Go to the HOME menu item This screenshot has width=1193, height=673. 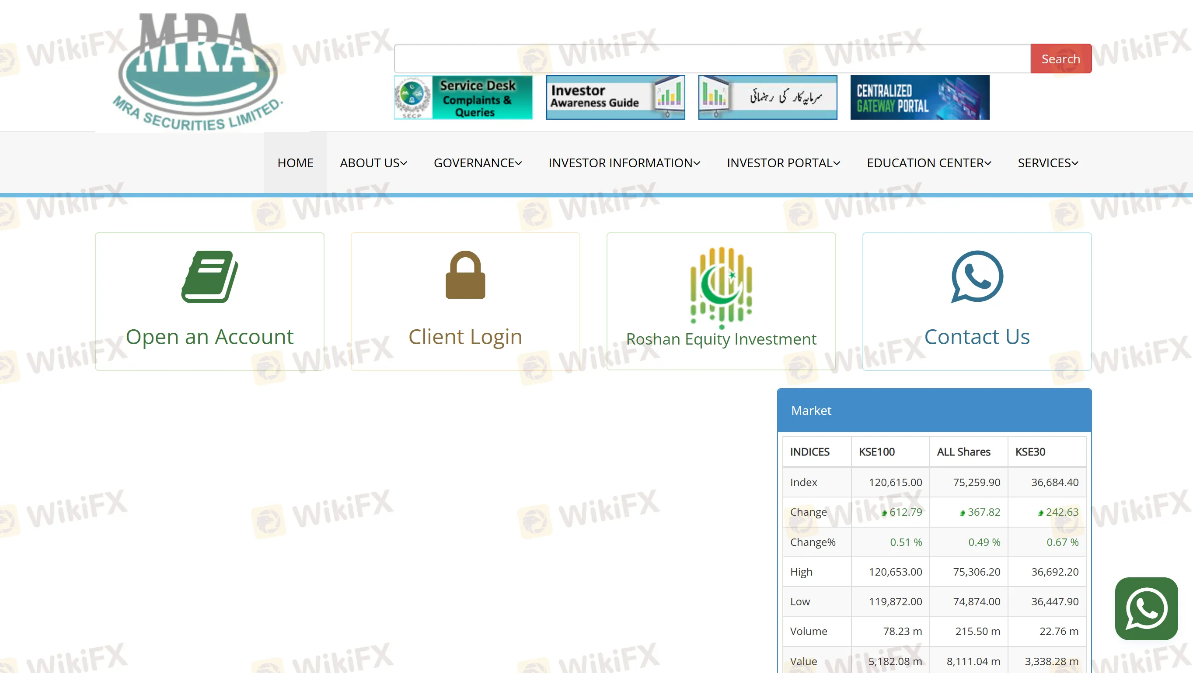(296, 163)
